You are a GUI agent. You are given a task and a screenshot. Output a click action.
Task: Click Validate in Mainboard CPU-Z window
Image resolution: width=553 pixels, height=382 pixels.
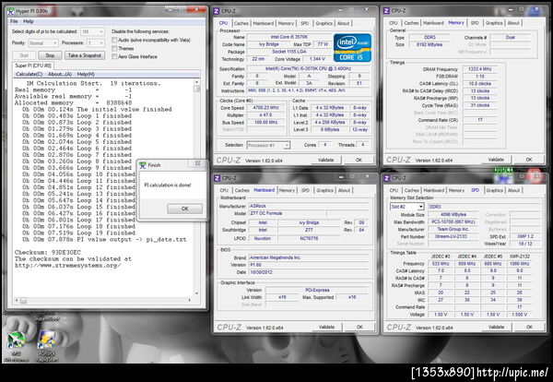326,327
